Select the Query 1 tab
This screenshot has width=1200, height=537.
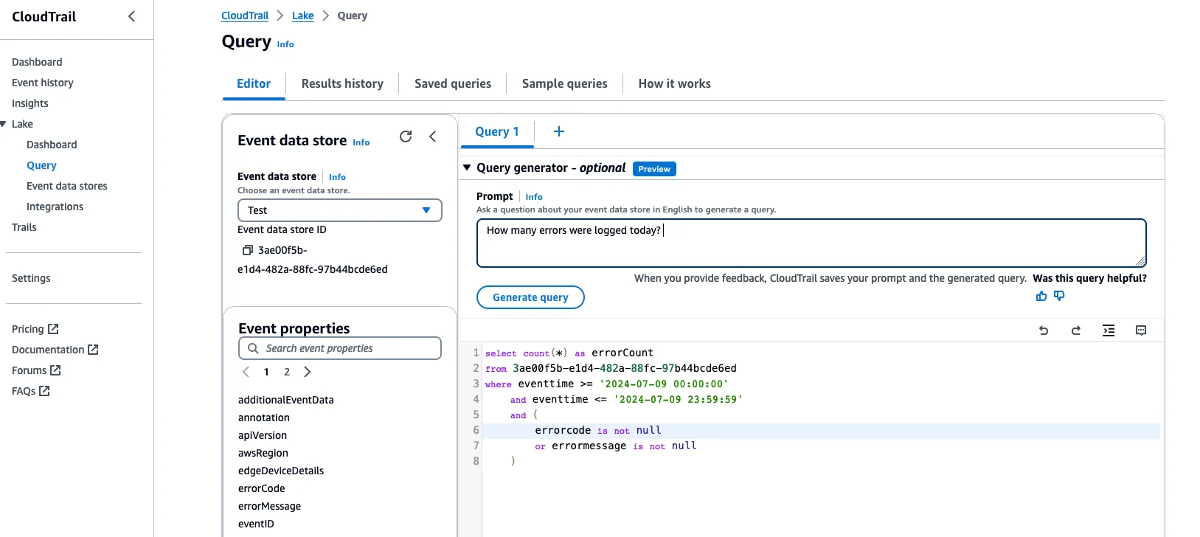(x=497, y=131)
